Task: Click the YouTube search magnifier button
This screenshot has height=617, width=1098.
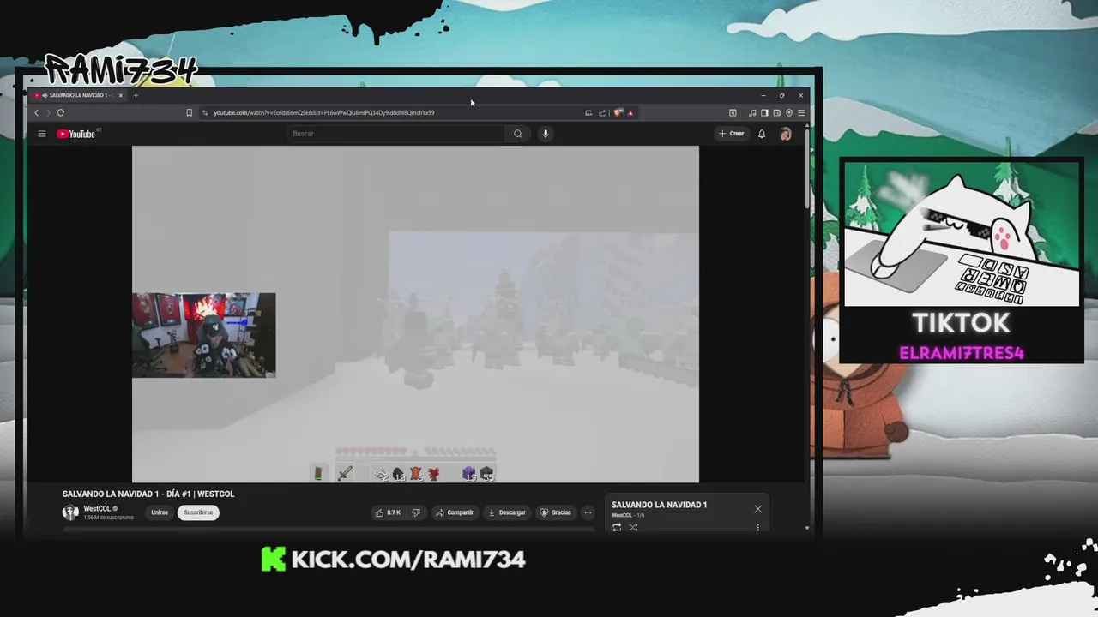Action: pos(517,134)
